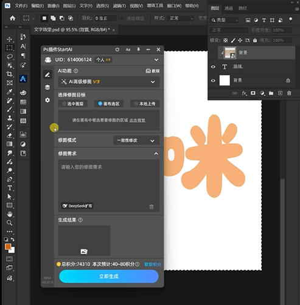Screen dimensions: 300x305
Task: Open the AI高级修图 V3 function dropdown
Action: (x=109, y=82)
